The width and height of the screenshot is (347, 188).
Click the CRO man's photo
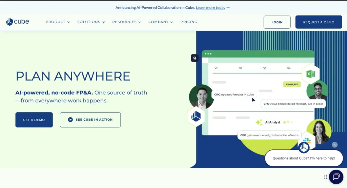201,97
